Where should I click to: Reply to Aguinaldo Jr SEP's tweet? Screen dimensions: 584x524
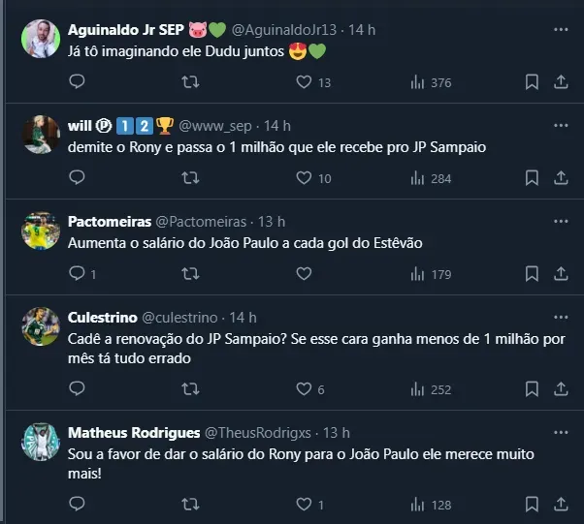pyautogui.click(x=78, y=83)
